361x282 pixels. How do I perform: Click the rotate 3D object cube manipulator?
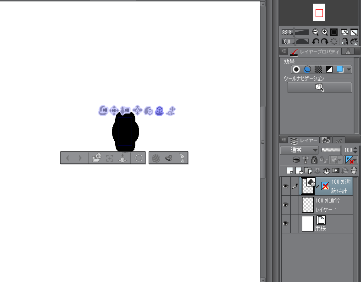[149, 111]
